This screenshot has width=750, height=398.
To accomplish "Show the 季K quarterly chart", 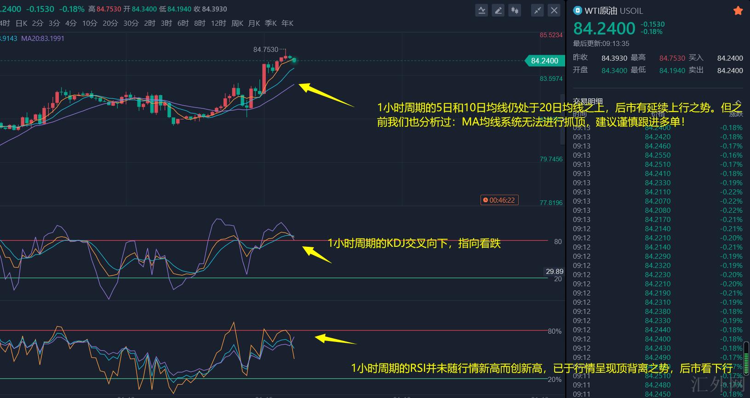I will coord(271,23).
